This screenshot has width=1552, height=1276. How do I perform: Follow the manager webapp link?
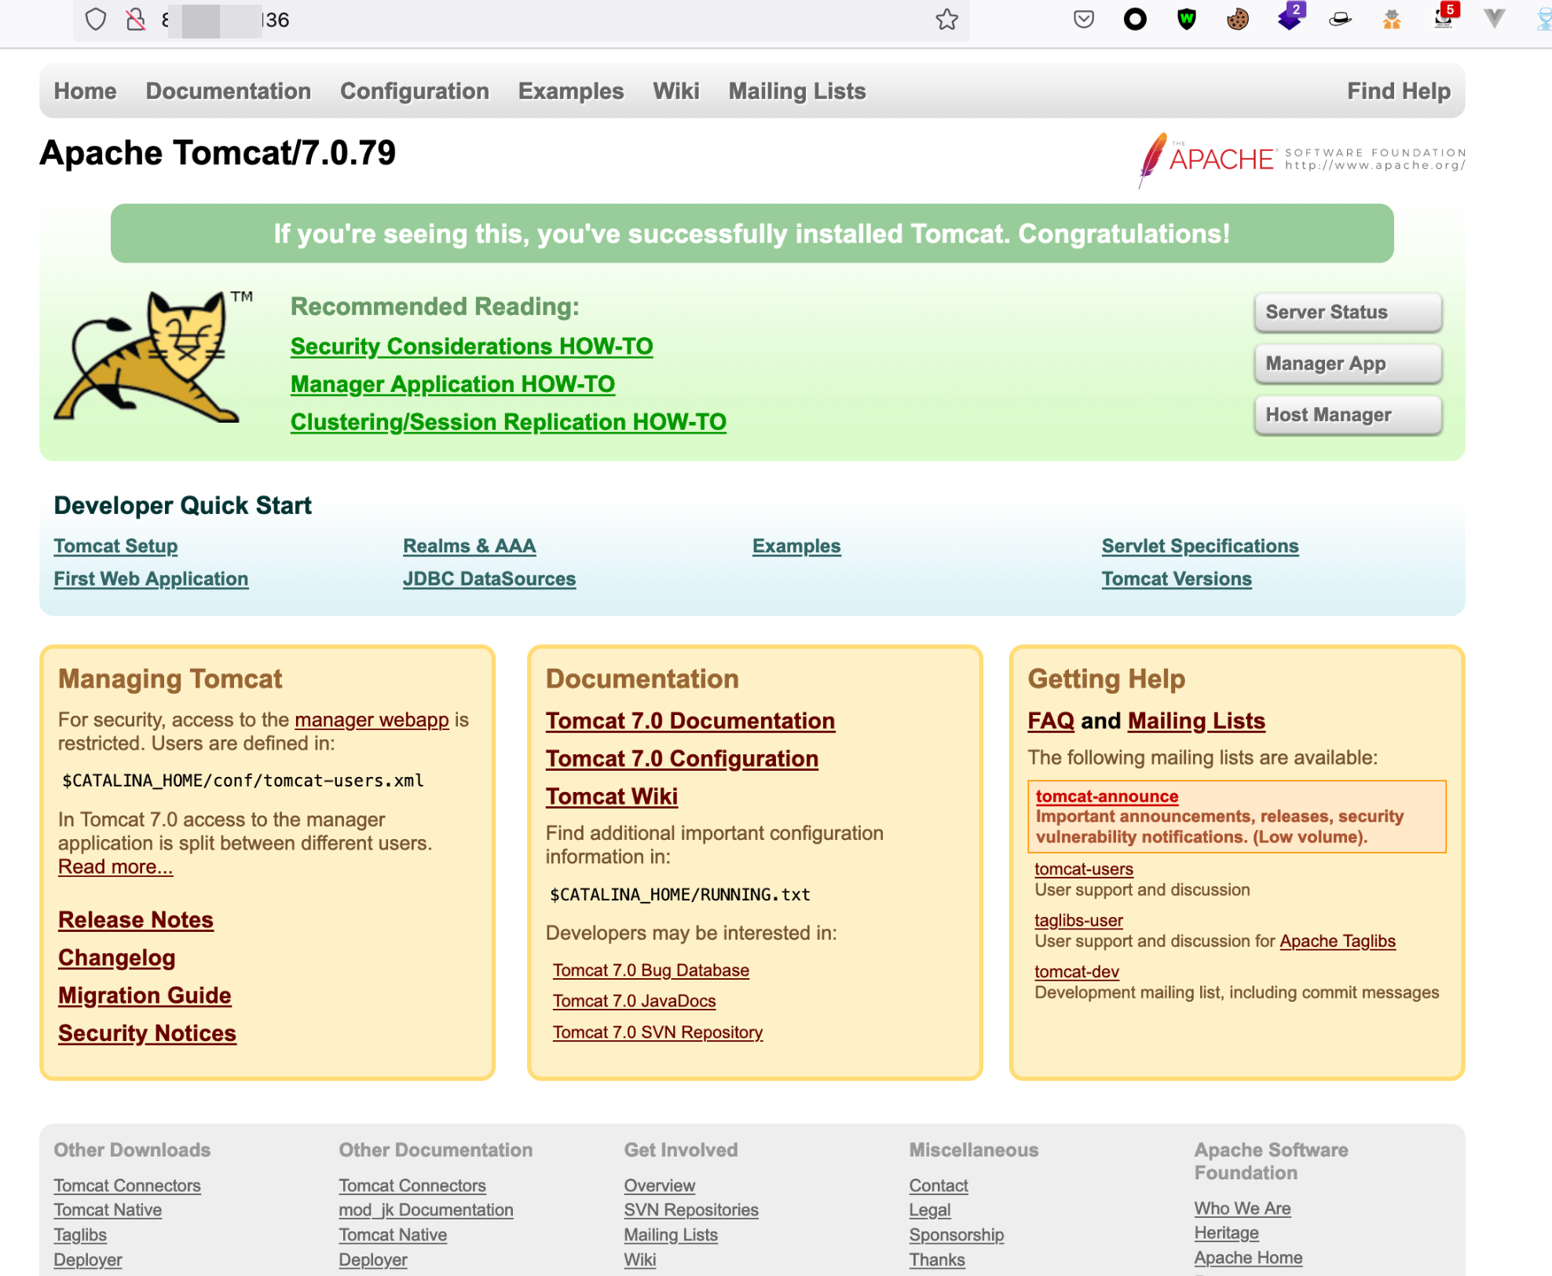372,720
